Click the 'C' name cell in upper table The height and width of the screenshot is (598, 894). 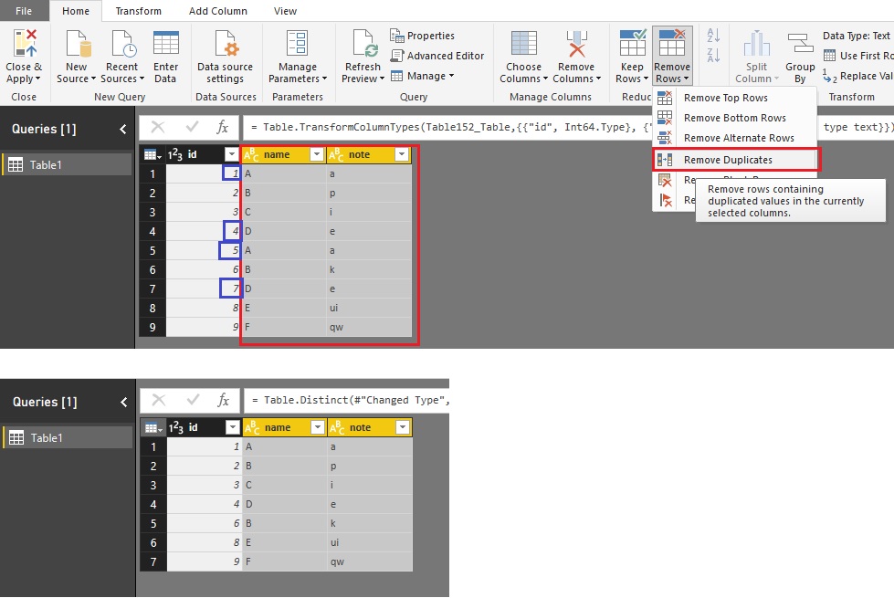pyautogui.click(x=283, y=212)
